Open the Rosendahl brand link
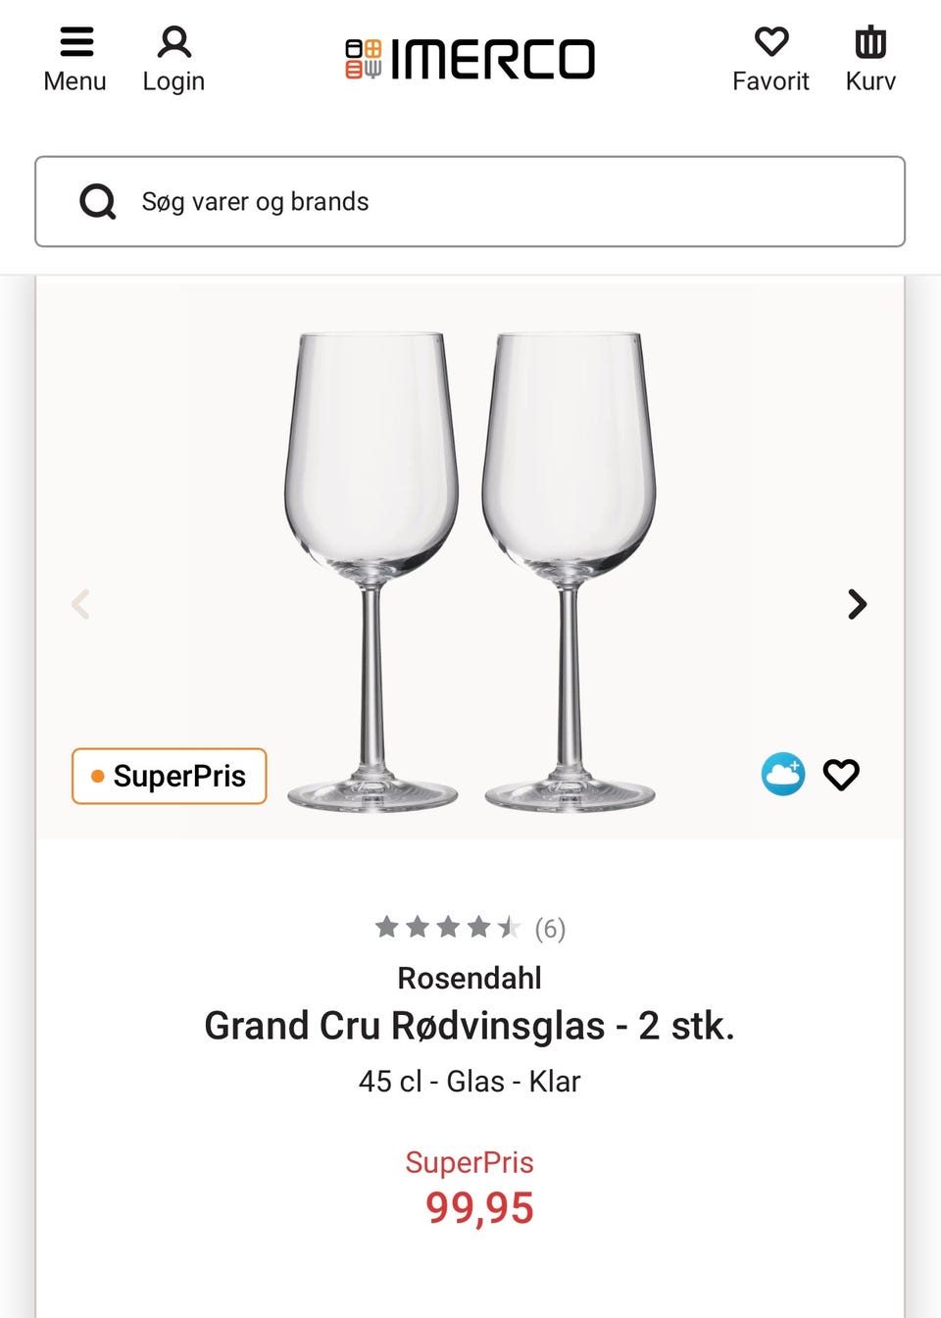Screen dimensions: 941x1318 [470, 978]
